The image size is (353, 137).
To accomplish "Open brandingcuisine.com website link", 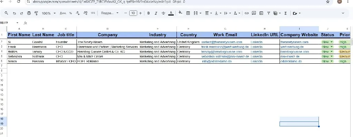I will 294,52.
